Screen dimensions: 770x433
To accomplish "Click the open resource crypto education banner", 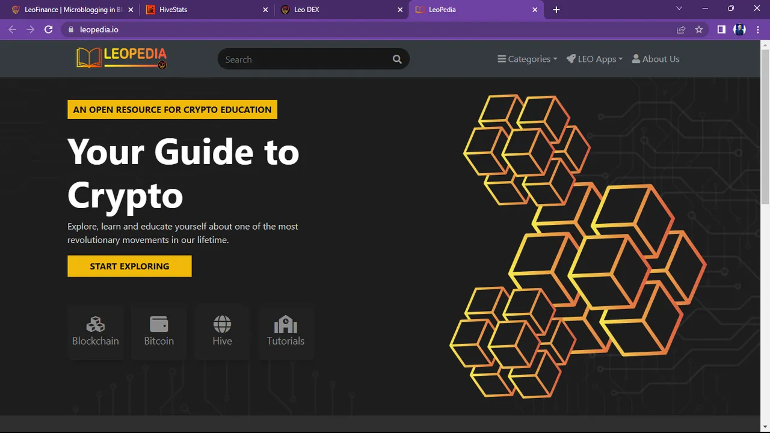I will click(x=172, y=109).
